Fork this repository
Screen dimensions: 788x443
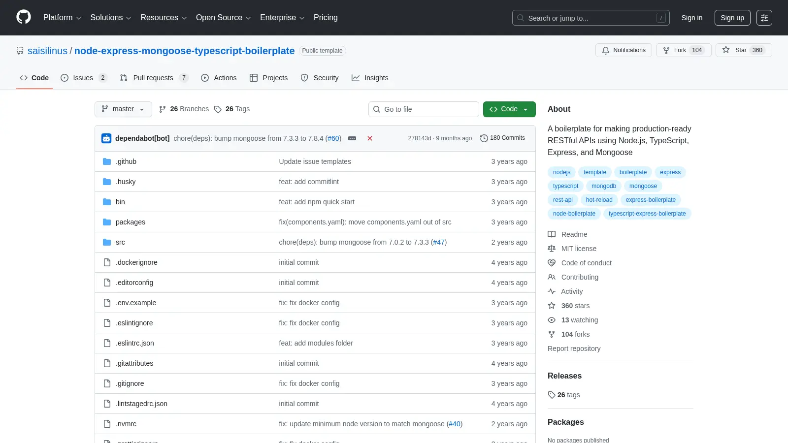(684, 50)
